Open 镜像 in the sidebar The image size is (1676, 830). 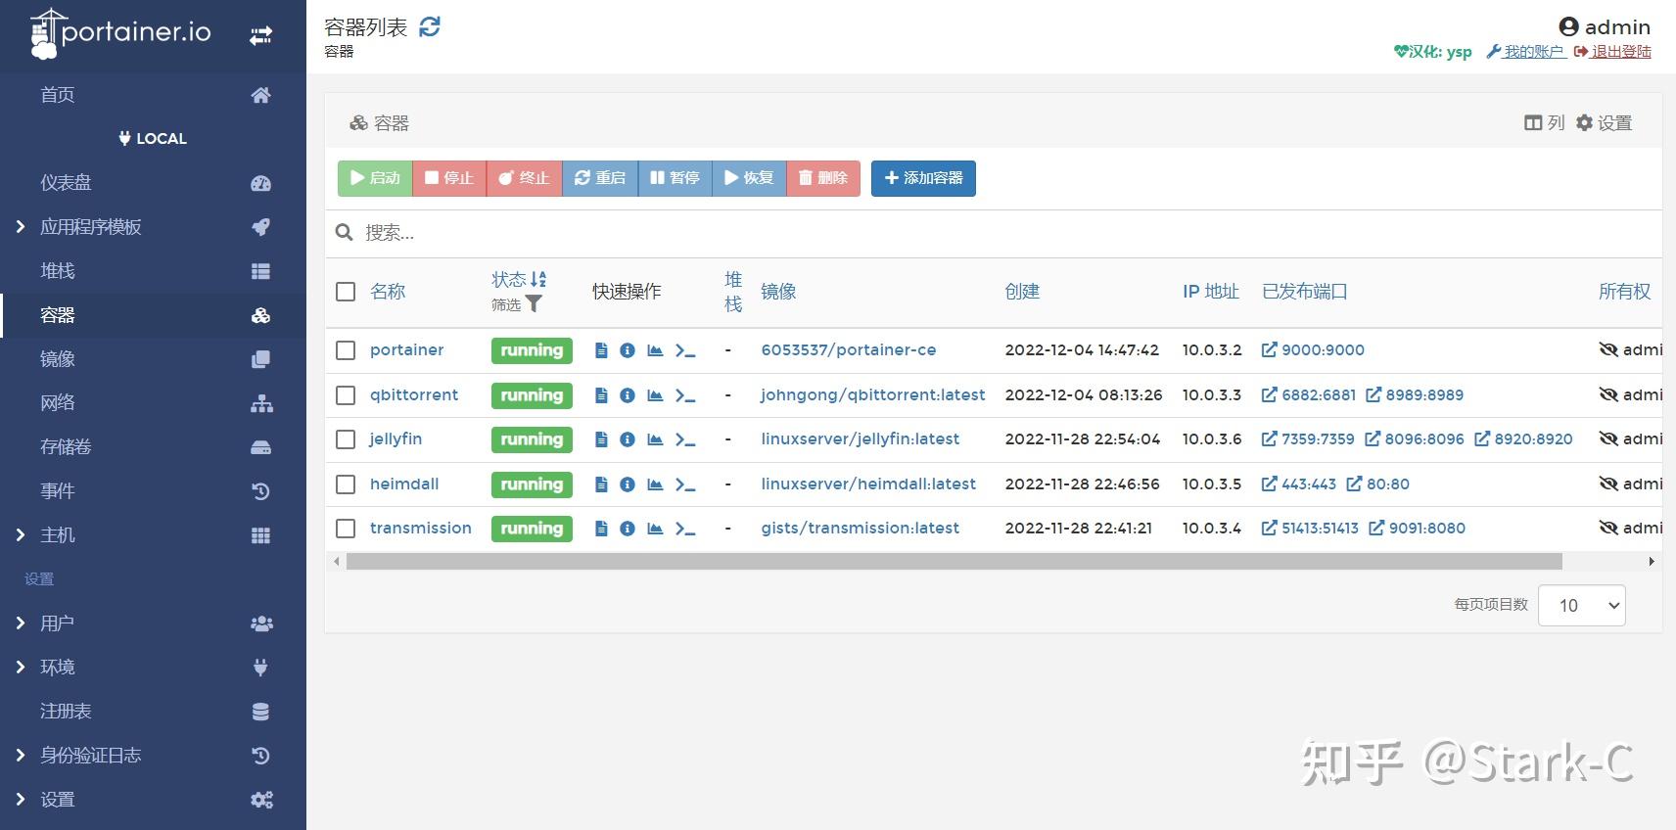pyautogui.click(x=154, y=359)
